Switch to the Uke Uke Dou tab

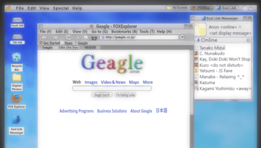click(x=69, y=47)
